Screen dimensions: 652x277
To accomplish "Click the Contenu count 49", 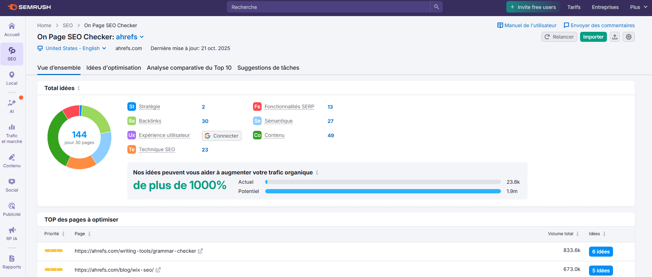I will point(331,135).
